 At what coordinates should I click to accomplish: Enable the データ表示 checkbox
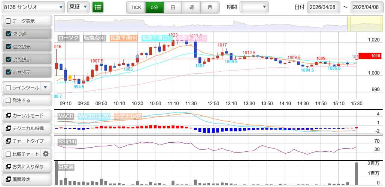point(8,21)
